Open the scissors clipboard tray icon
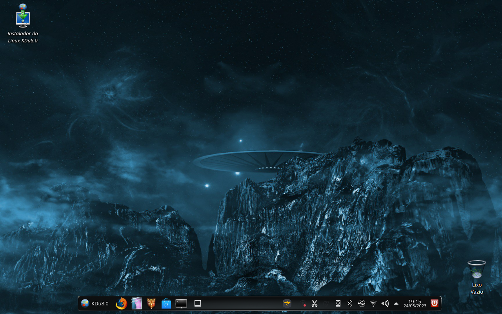The image size is (502, 314). pyautogui.click(x=315, y=303)
